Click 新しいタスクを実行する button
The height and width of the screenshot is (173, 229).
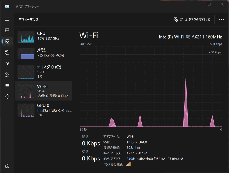coord(192,20)
